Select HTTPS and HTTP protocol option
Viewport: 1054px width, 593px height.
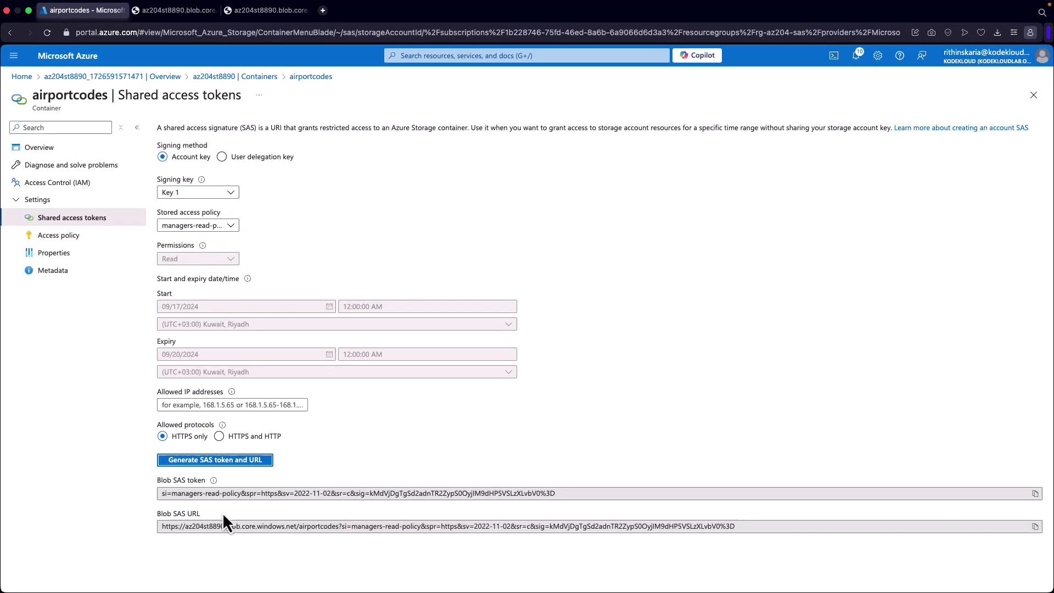[x=219, y=437]
